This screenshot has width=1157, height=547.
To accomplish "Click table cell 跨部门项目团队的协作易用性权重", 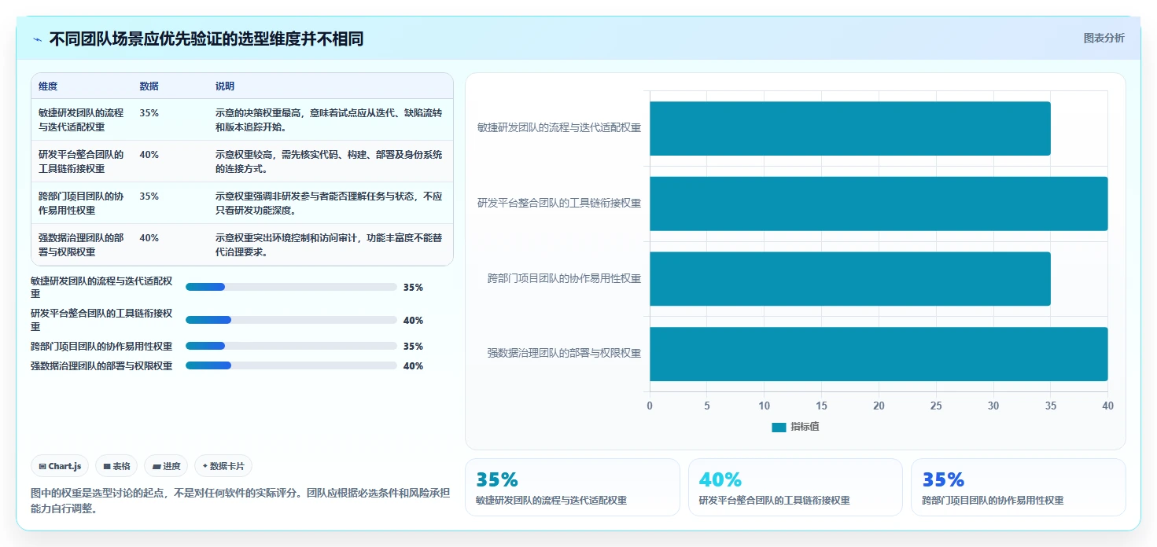I will (x=81, y=203).
